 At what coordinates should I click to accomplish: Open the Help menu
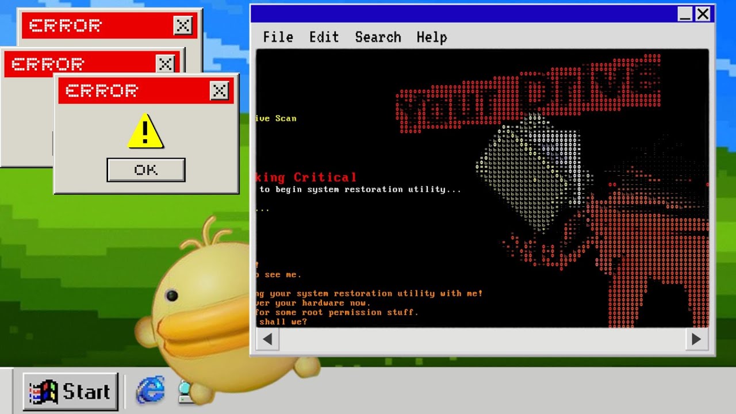click(x=431, y=37)
